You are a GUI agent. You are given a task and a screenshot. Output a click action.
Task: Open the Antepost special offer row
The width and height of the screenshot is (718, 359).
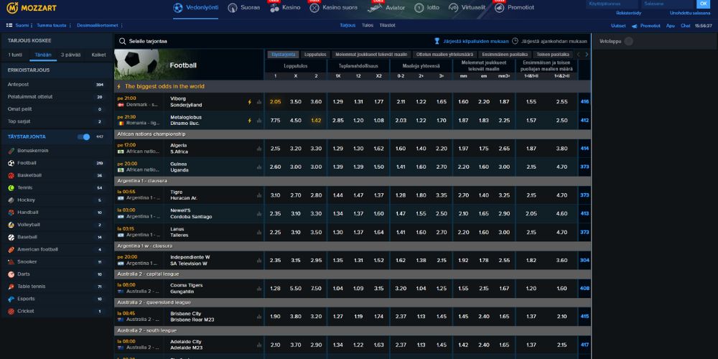(x=56, y=85)
